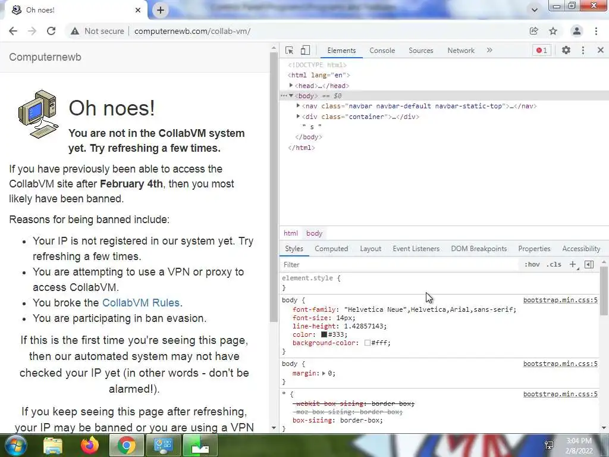Open the Control Panel taskbar item
The width and height of the screenshot is (609, 457).
click(163, 445)
